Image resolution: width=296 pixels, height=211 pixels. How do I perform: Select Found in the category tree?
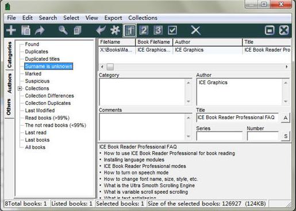[x=32, y=44]
